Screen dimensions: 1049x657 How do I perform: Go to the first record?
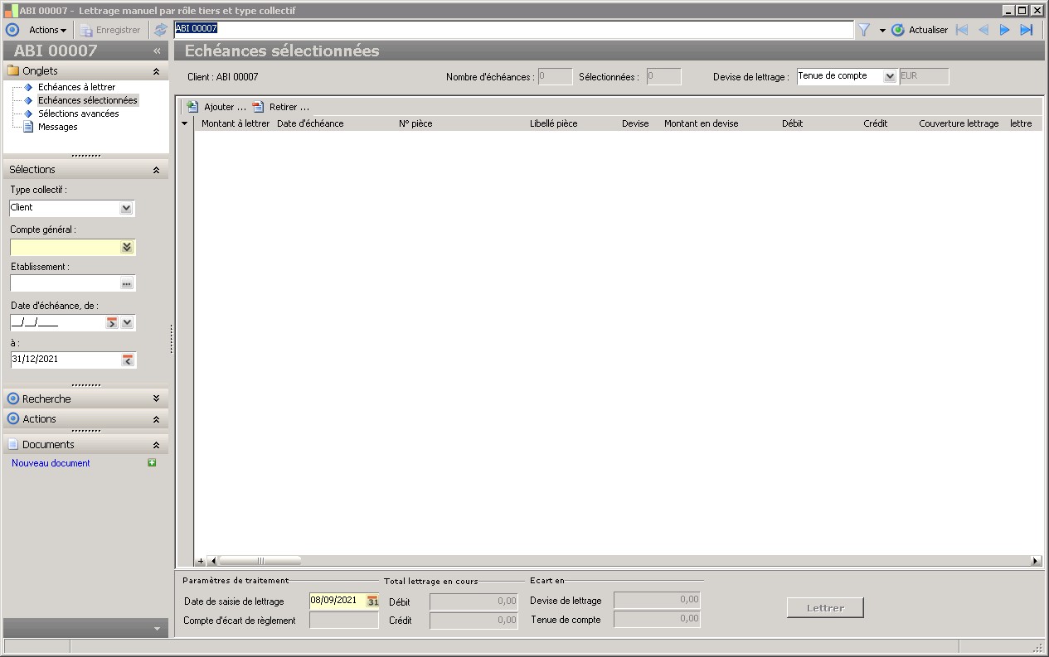[962, 30]
